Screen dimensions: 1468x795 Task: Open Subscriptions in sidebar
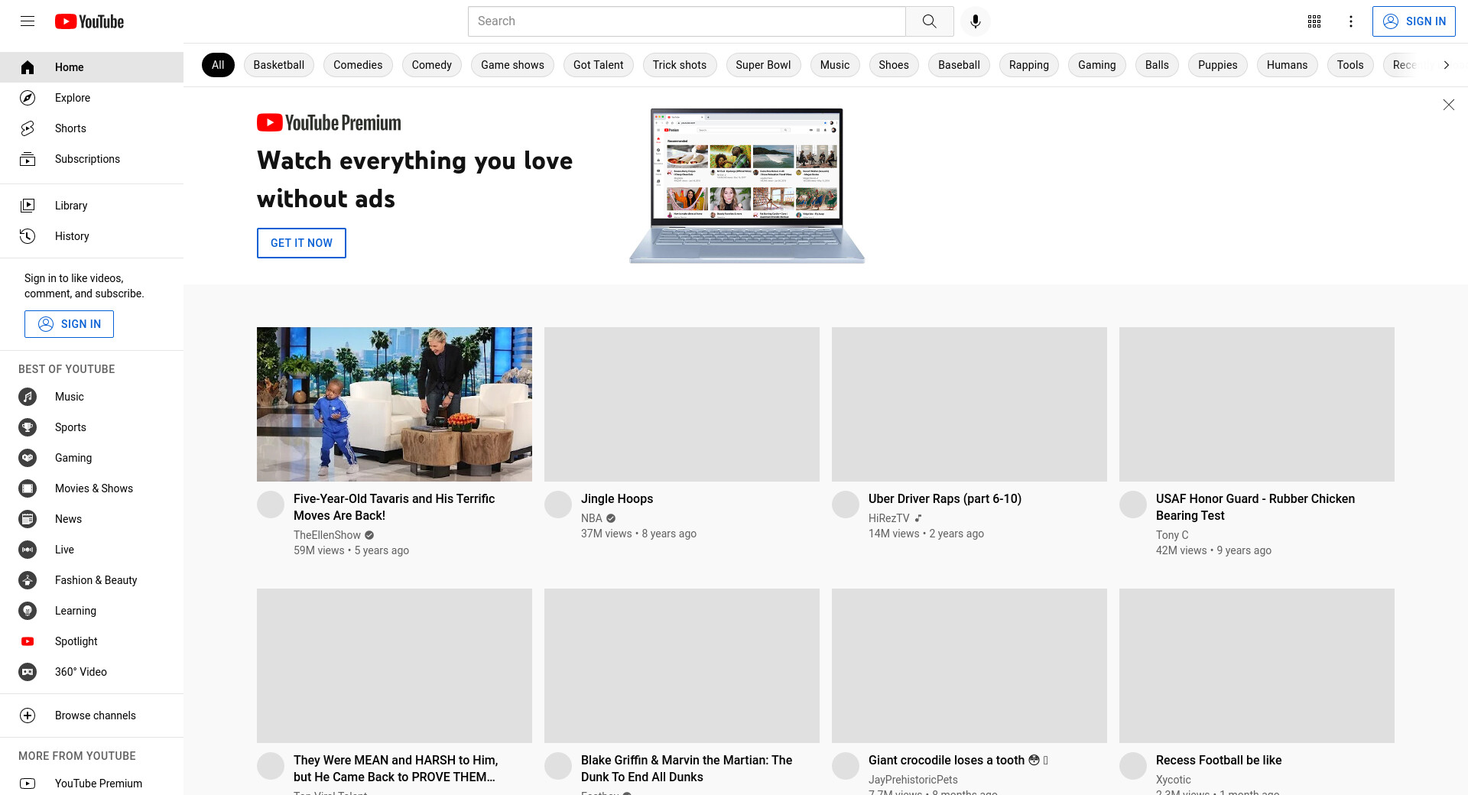pyautogui.click(x=92, y=159)
